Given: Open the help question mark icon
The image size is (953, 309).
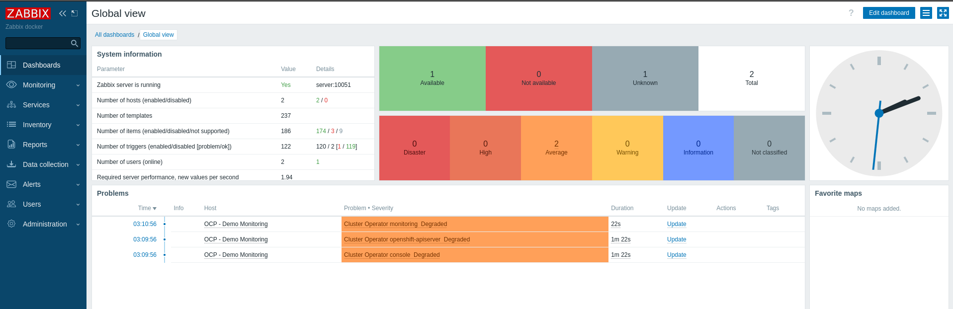Looking at the screenshot, I should [851, 13].
